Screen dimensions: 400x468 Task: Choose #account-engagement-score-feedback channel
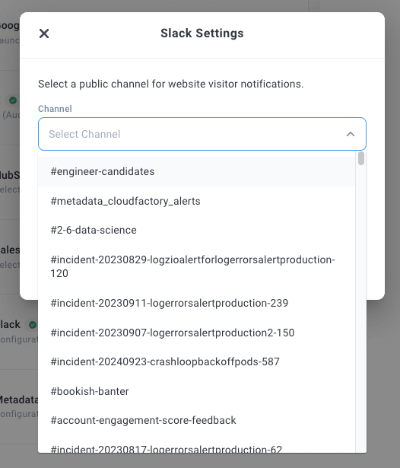(196, 420)
